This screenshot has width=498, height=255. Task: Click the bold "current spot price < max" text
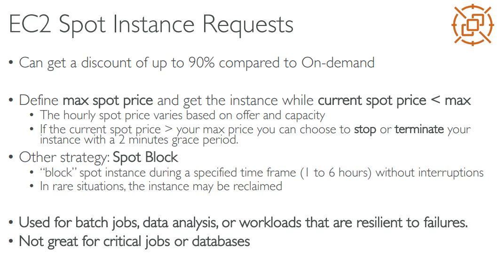point(394,100)
